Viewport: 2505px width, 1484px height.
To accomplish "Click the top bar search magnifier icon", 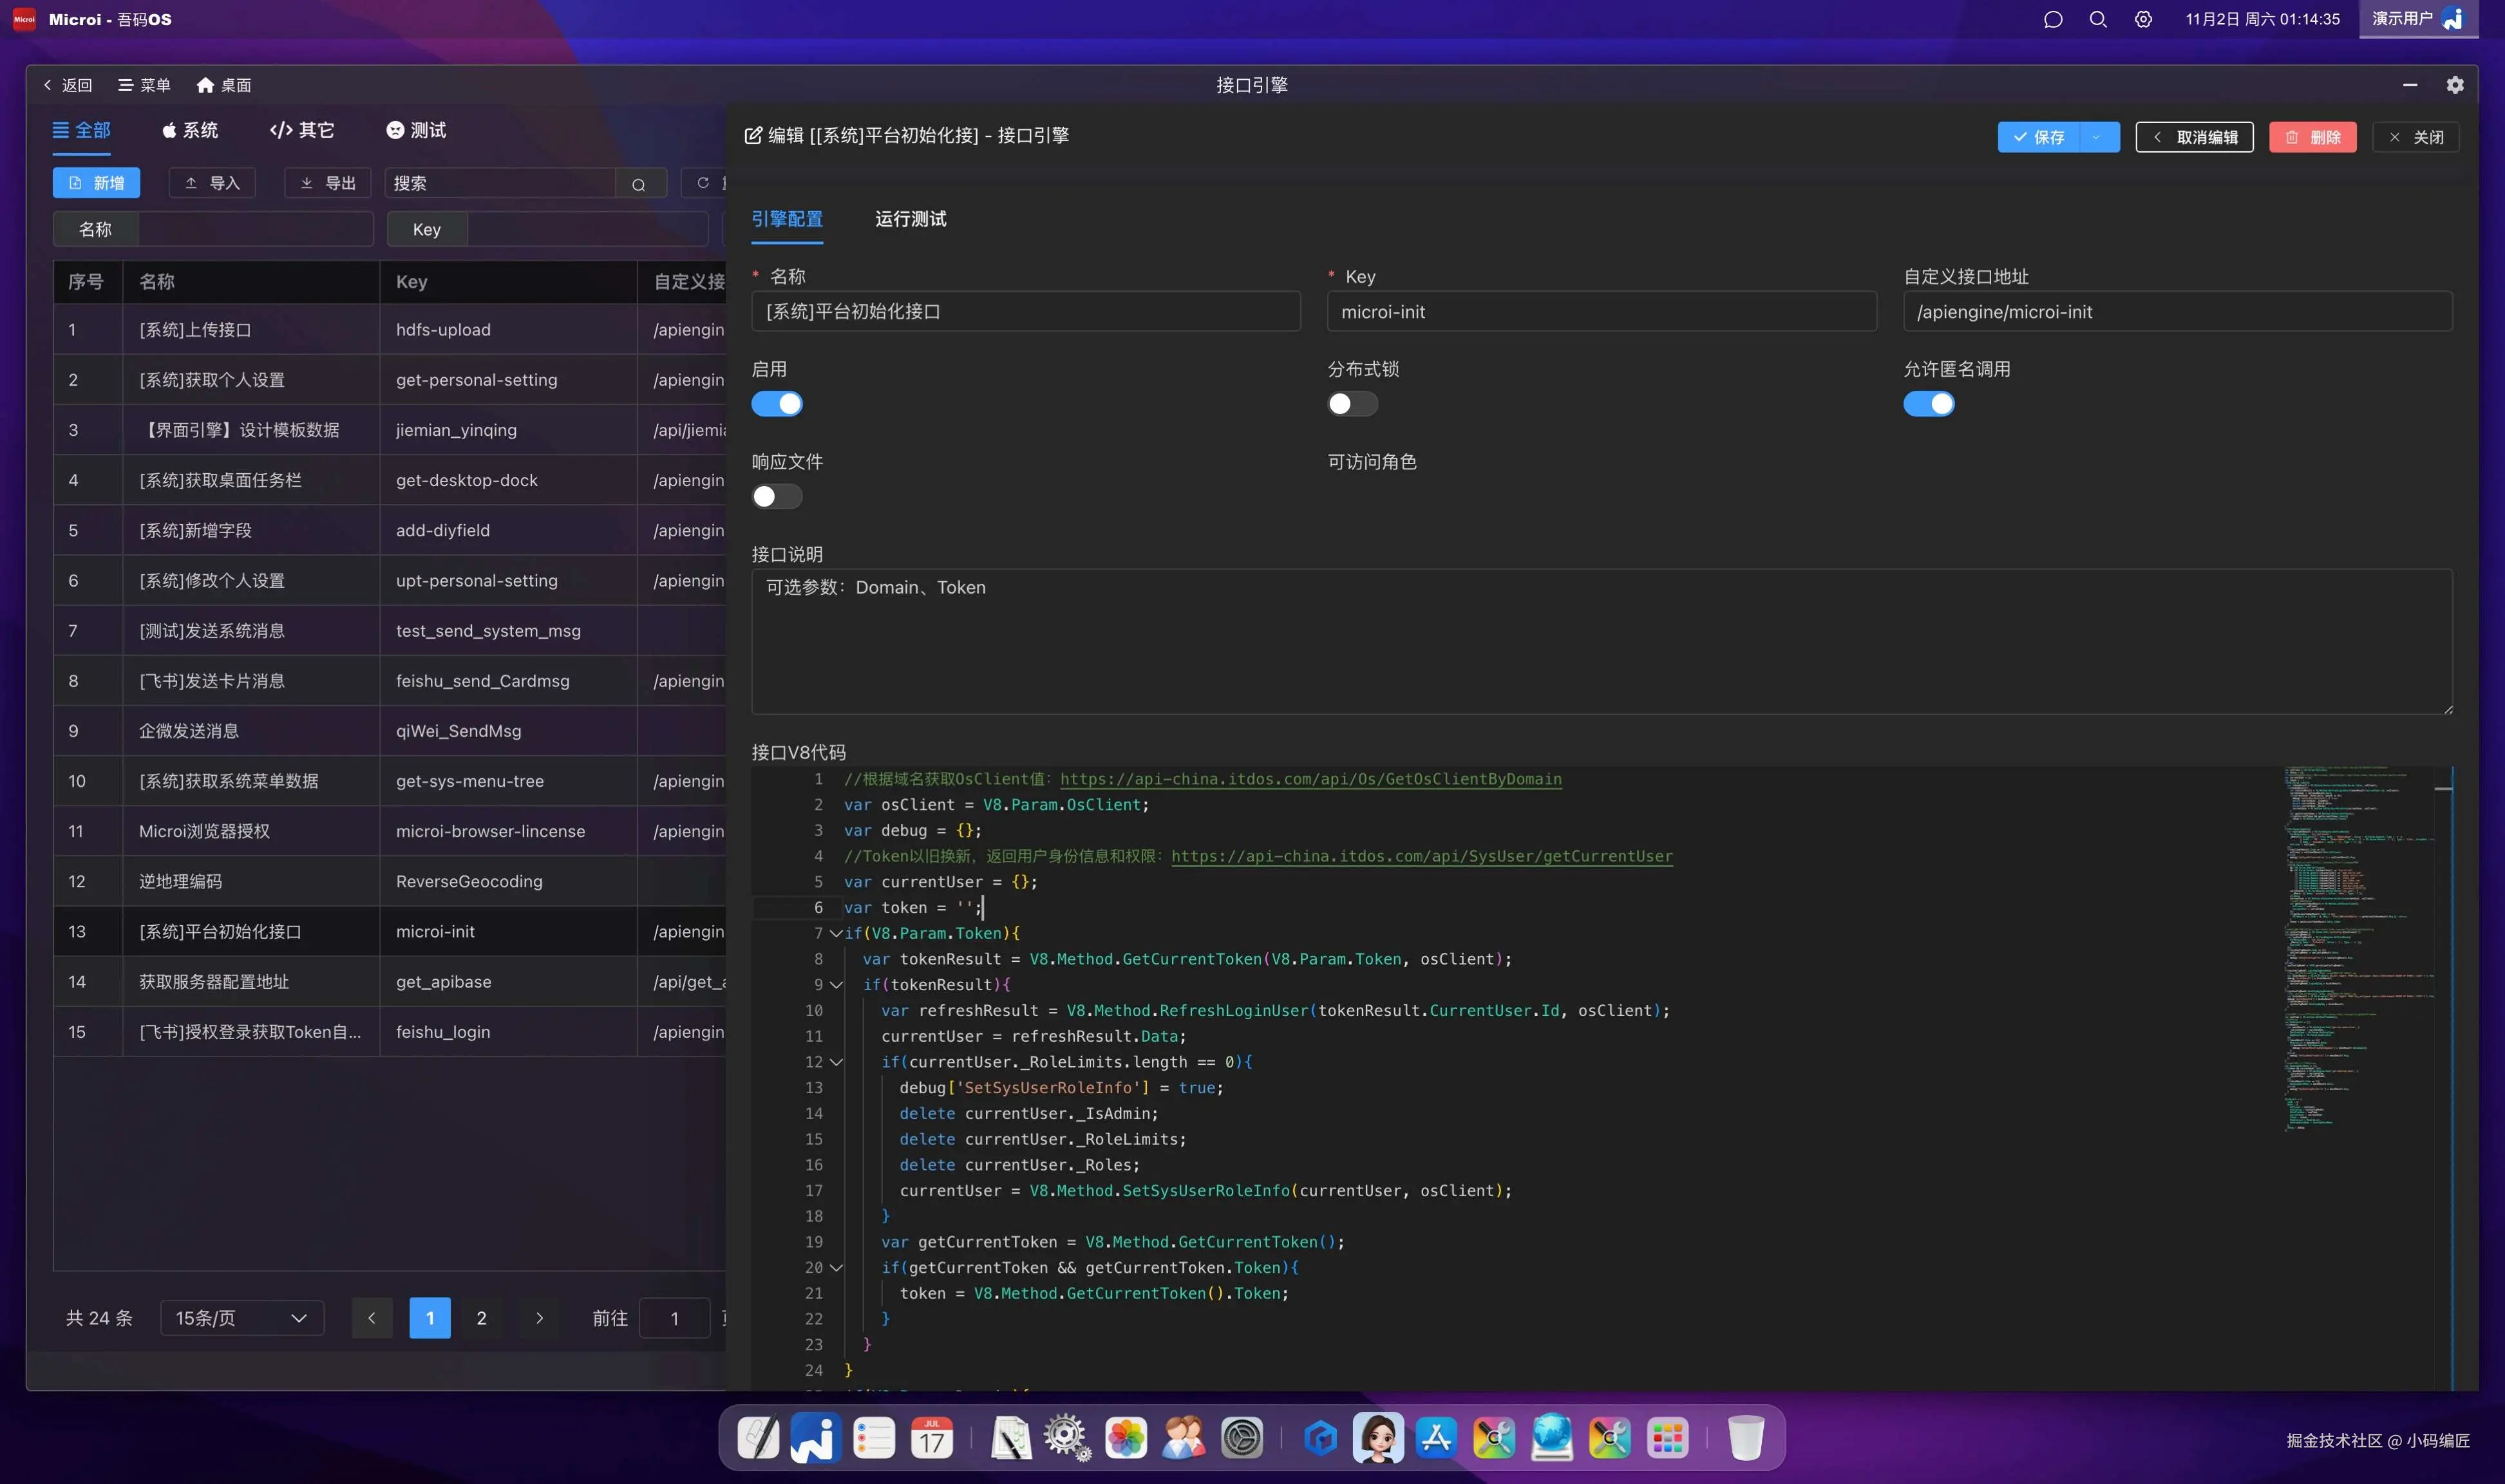I will 2098,19.
